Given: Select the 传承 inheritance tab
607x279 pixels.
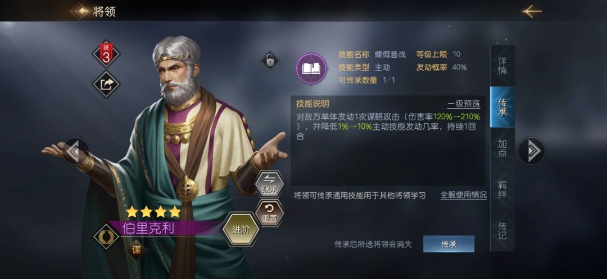Looking at the screenshot, I should click(502, 107).
